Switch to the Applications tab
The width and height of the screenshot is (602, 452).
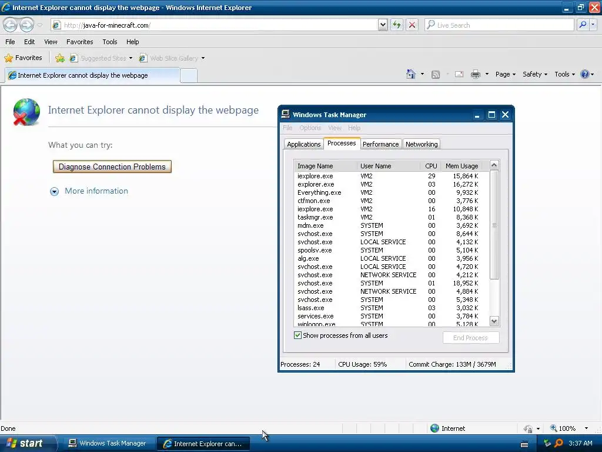tap(304, 144)
